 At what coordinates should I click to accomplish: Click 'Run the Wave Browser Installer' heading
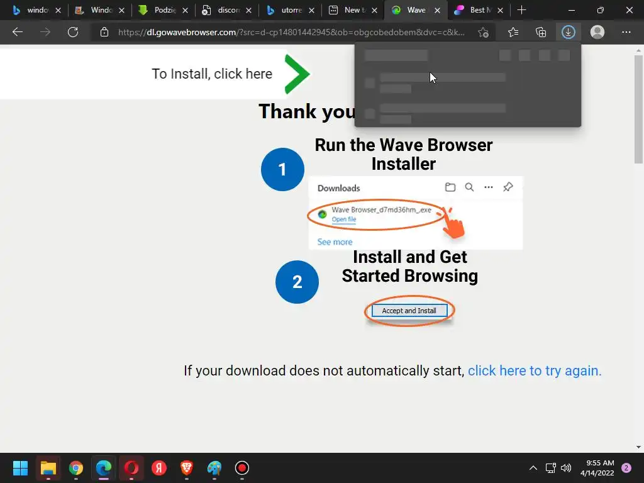404,154
